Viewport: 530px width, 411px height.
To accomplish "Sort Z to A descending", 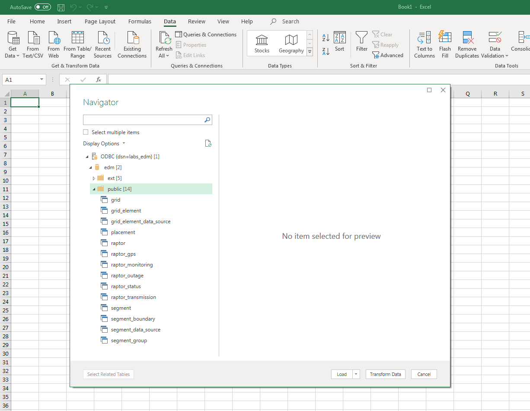I will (326, 51).
